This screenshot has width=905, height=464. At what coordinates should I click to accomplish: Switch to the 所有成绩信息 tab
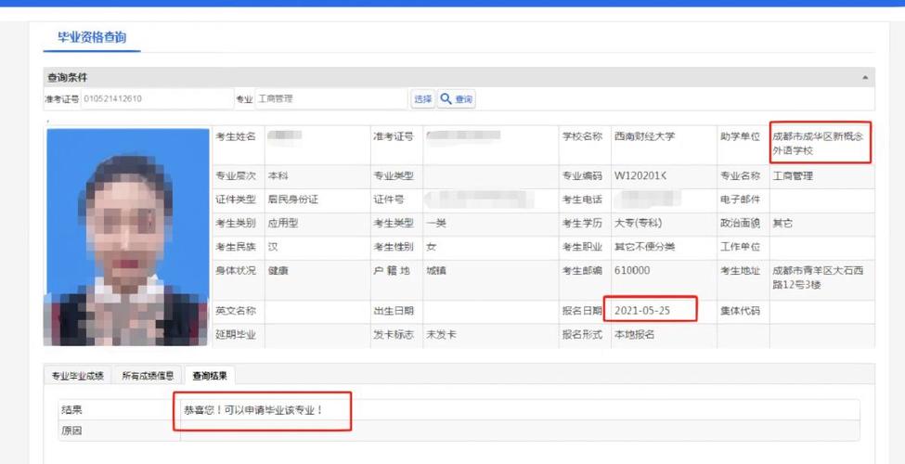[x=148, y=376]
